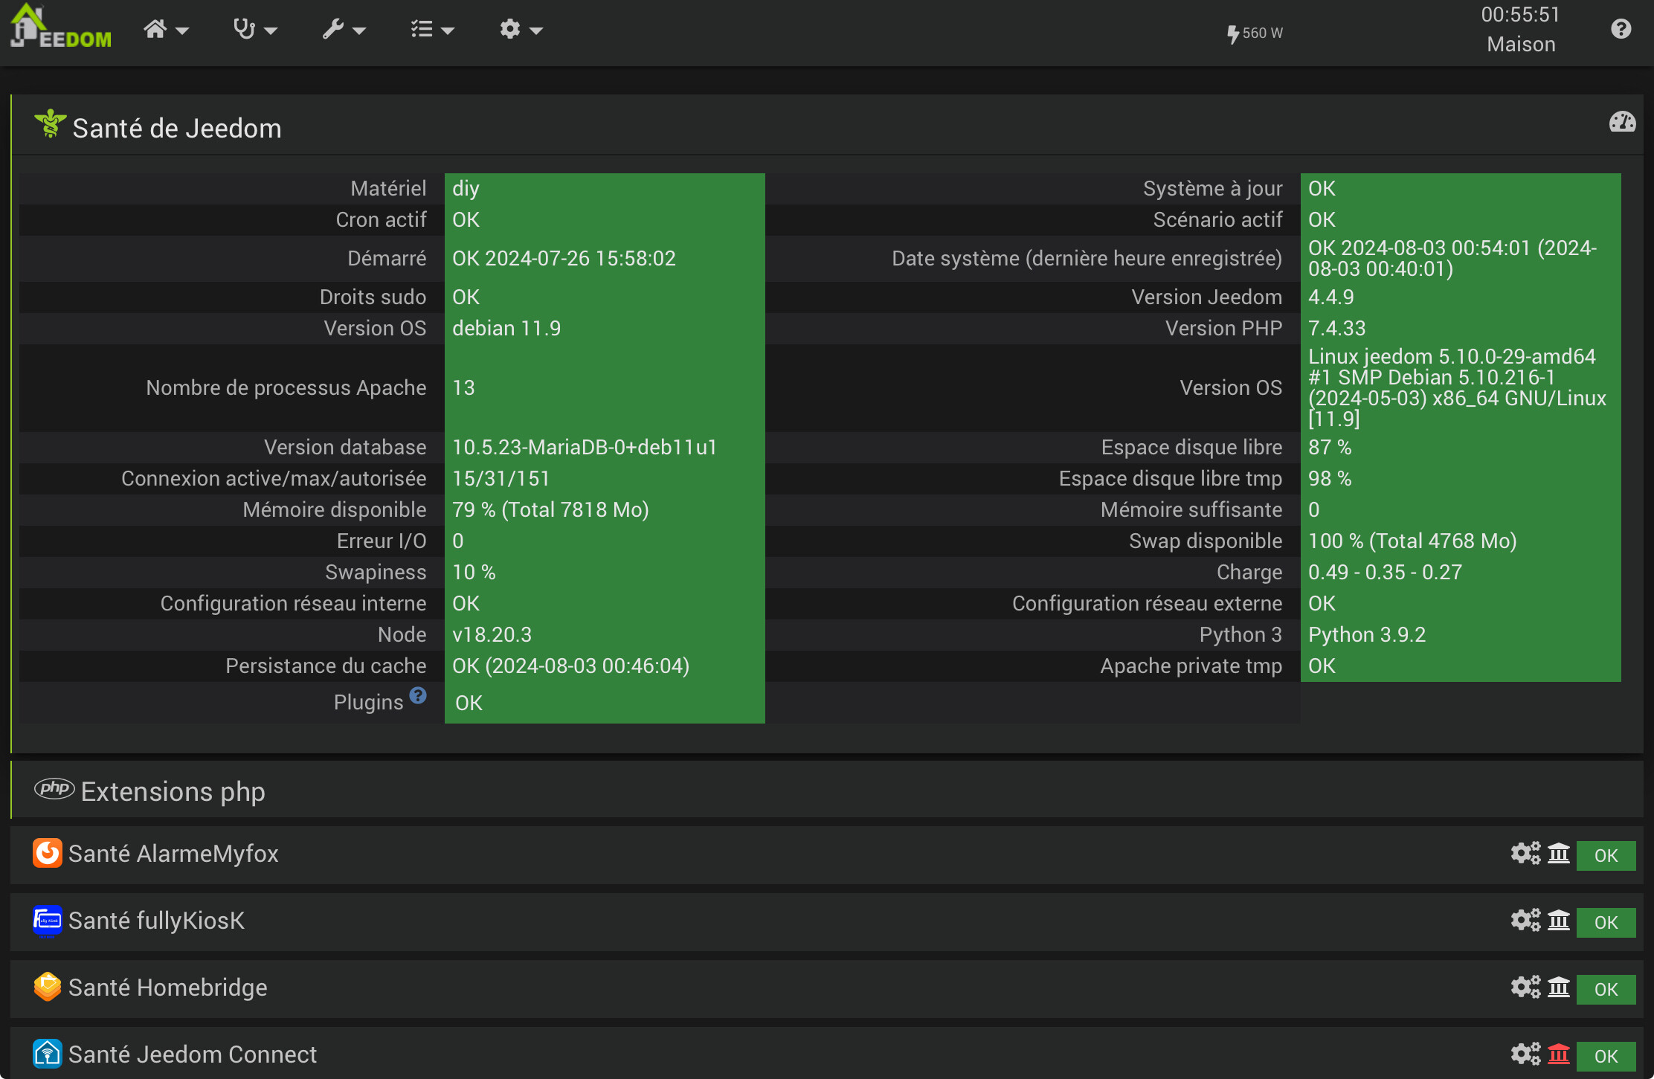Click the OK status for Jeedom Connect
This screenshot has width=1654, height=1079.
pos(1606,1056)
